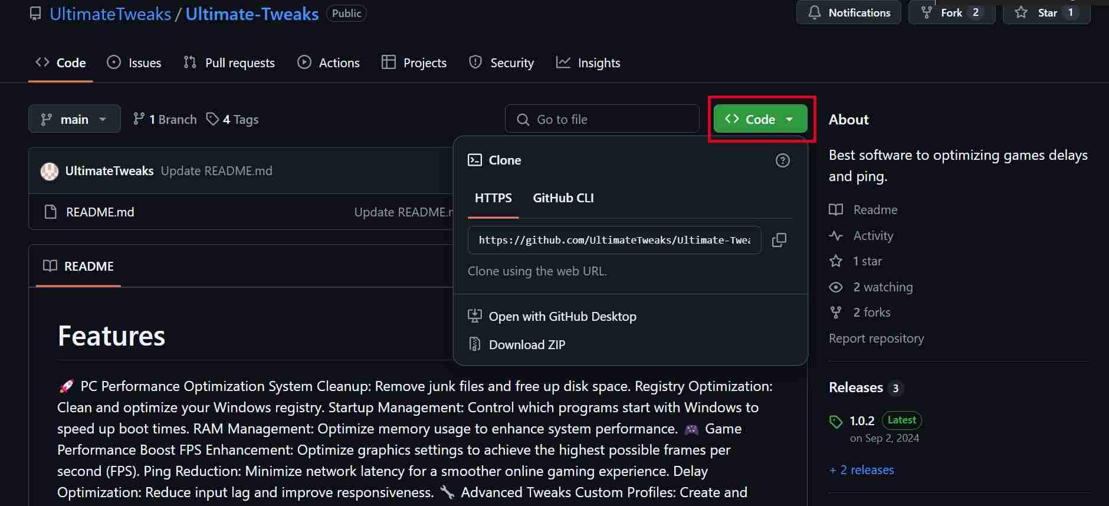Click the Latest badge on release 1.0.2

[901, 420]
